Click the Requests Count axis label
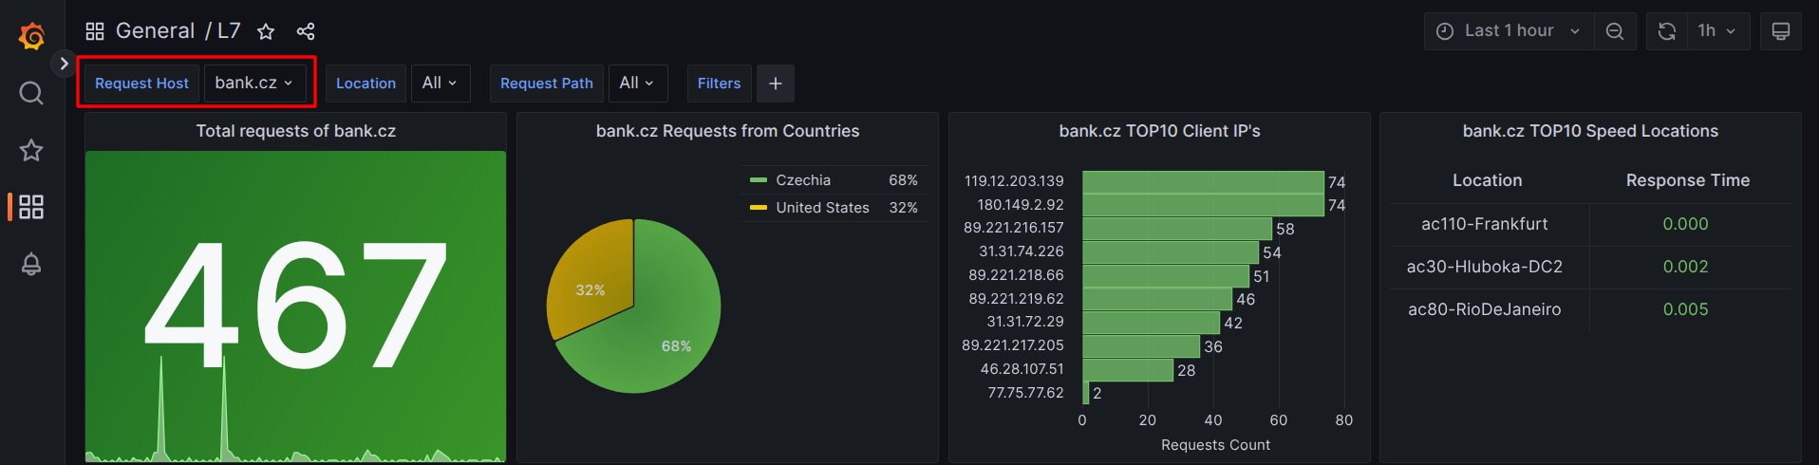Image resolution: width=1819 pixels, height=465 pixels. click(x=1215, y=445)
